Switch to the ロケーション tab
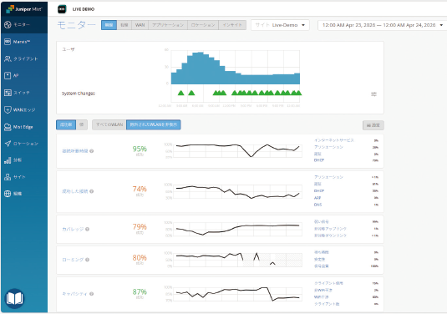Viewport: 447px width, 314px height. coord(203,25)
